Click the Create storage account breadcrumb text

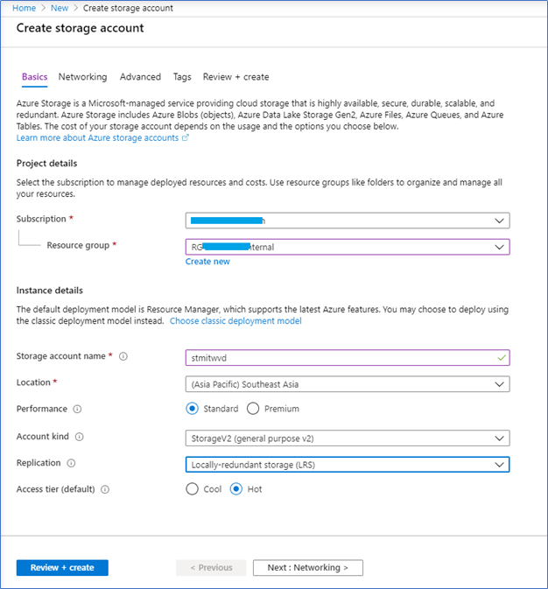(x=128, y=8)
